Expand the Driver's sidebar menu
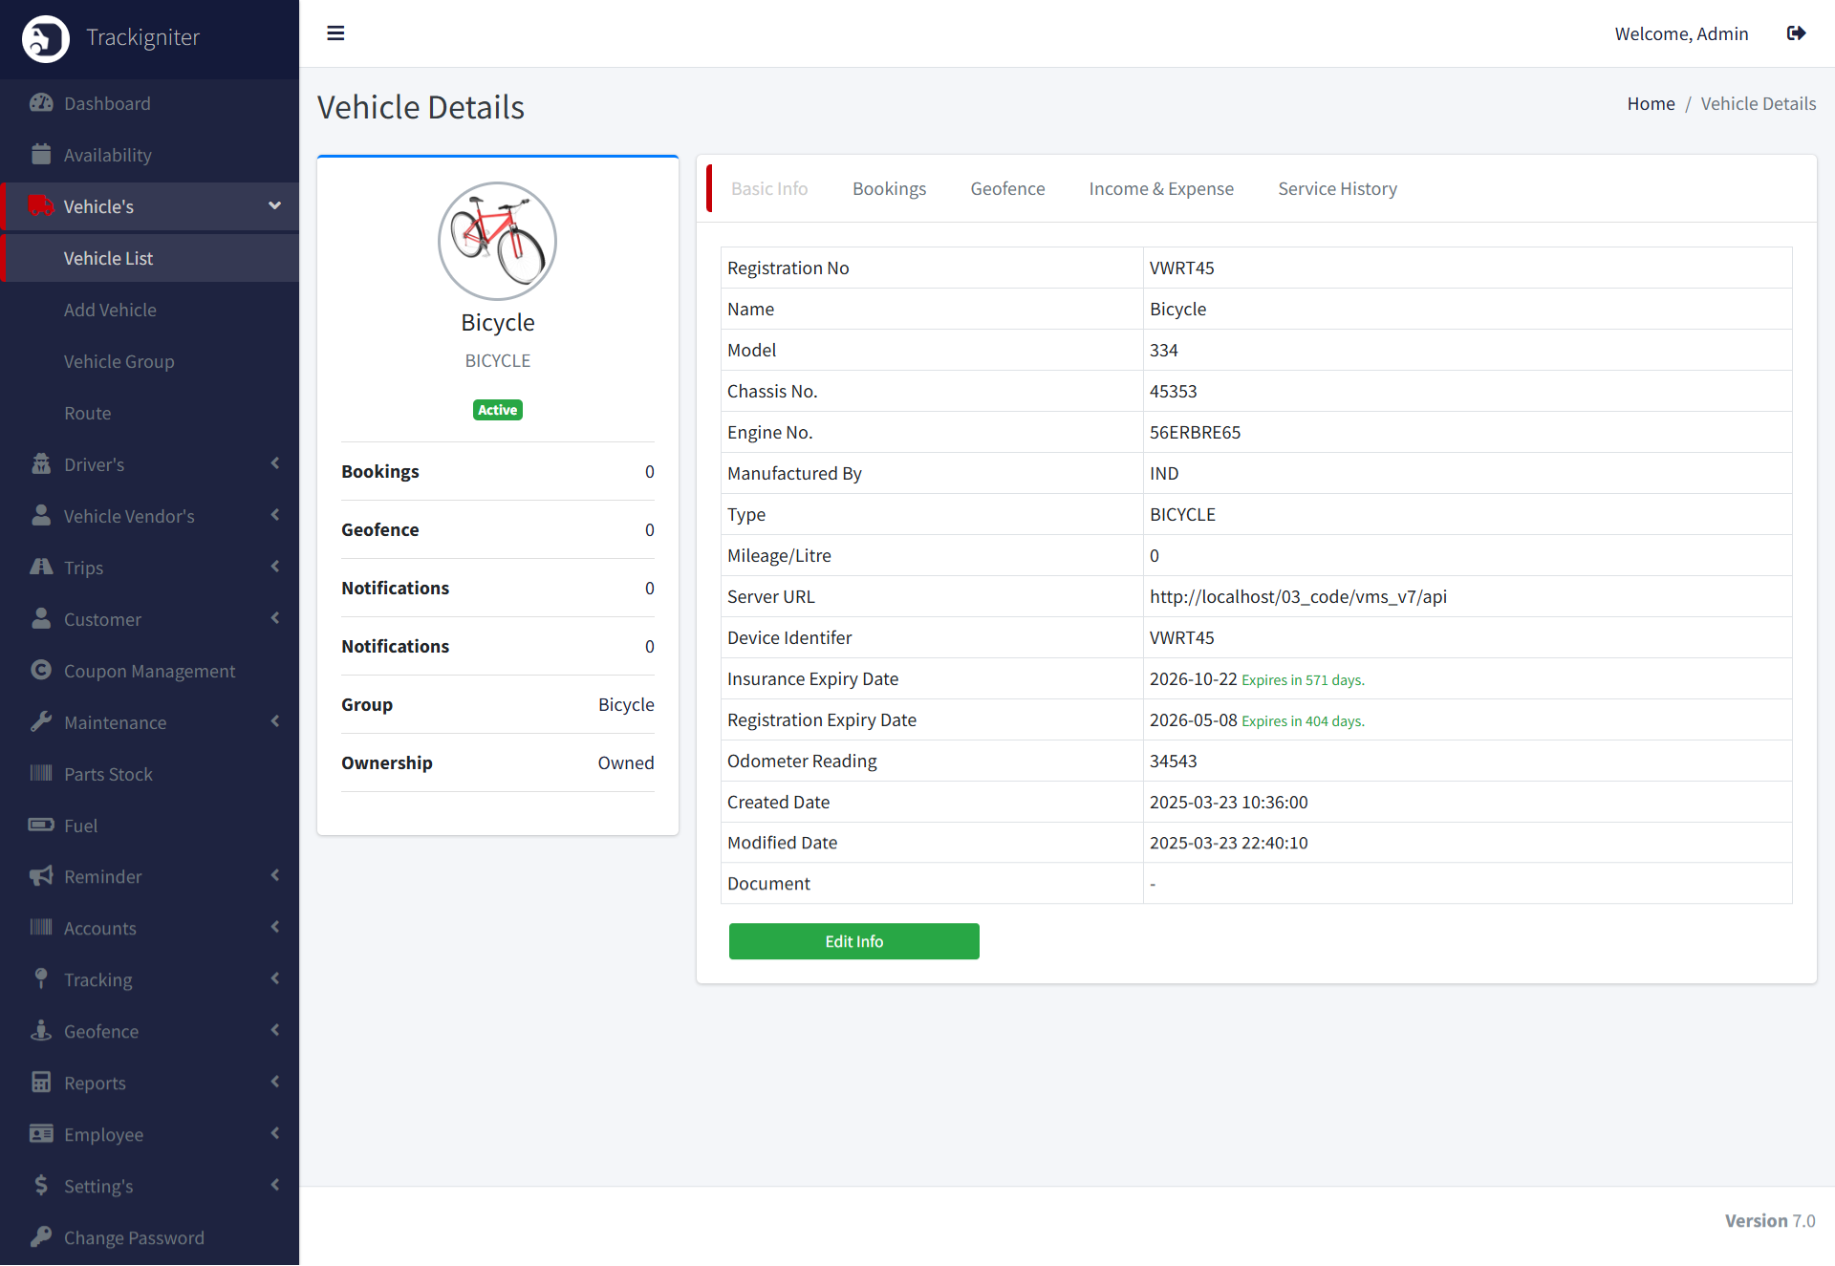This screenshot has height=1266, width=1835. 94,464
